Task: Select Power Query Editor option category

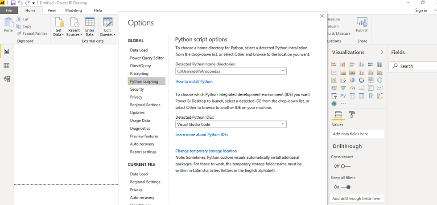Action: 147,58
